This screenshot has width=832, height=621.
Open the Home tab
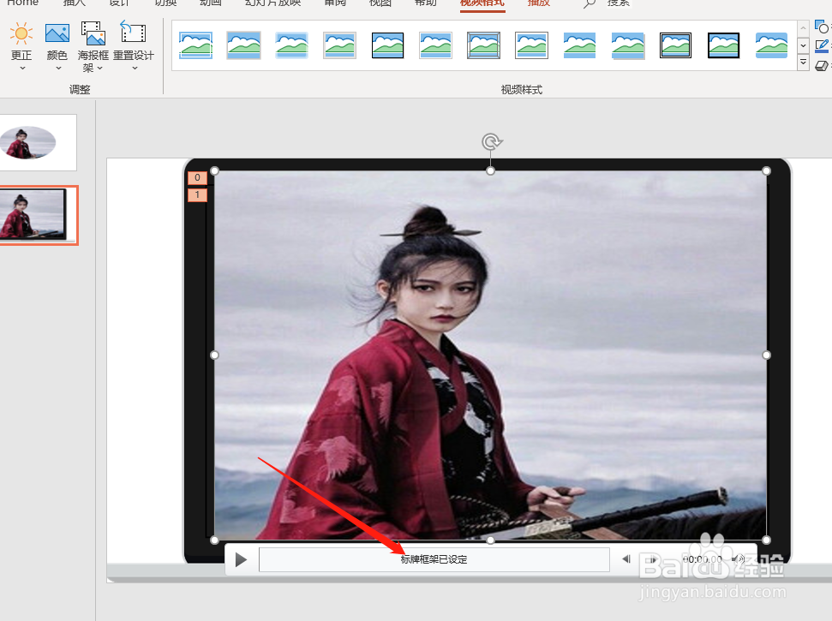tap(22, 3)
